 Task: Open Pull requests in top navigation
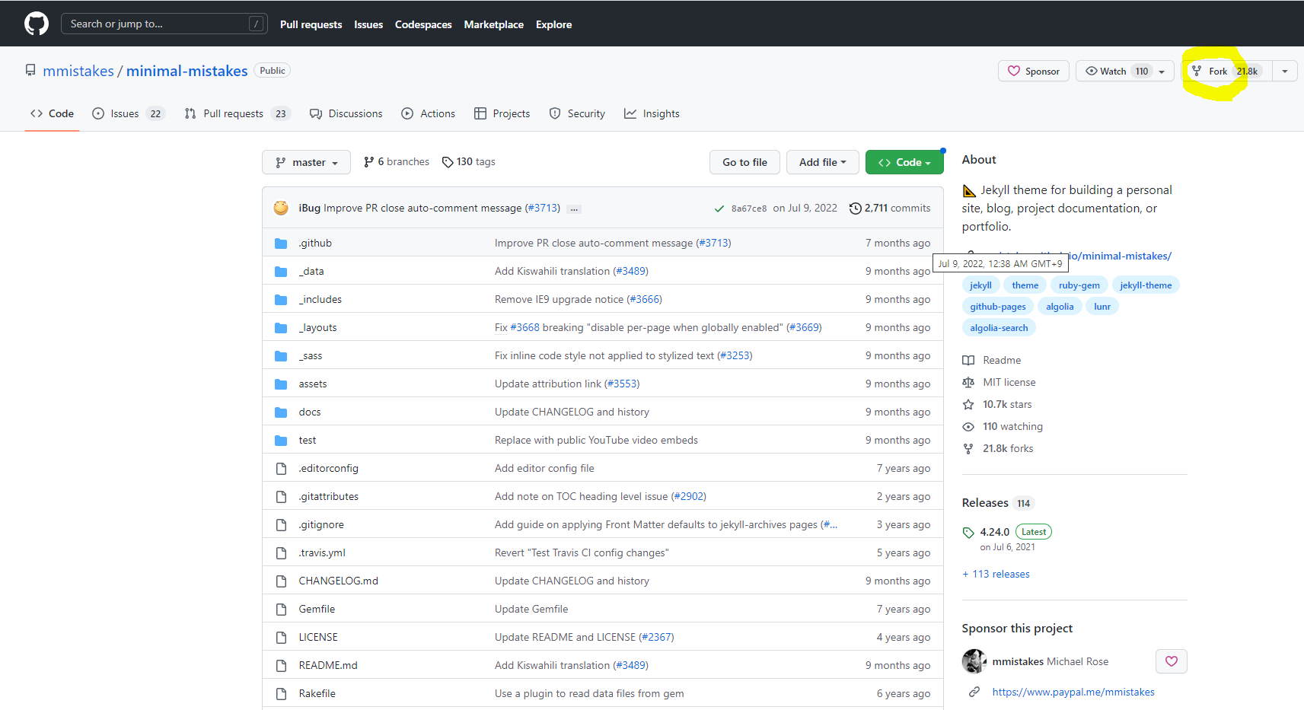311,24
